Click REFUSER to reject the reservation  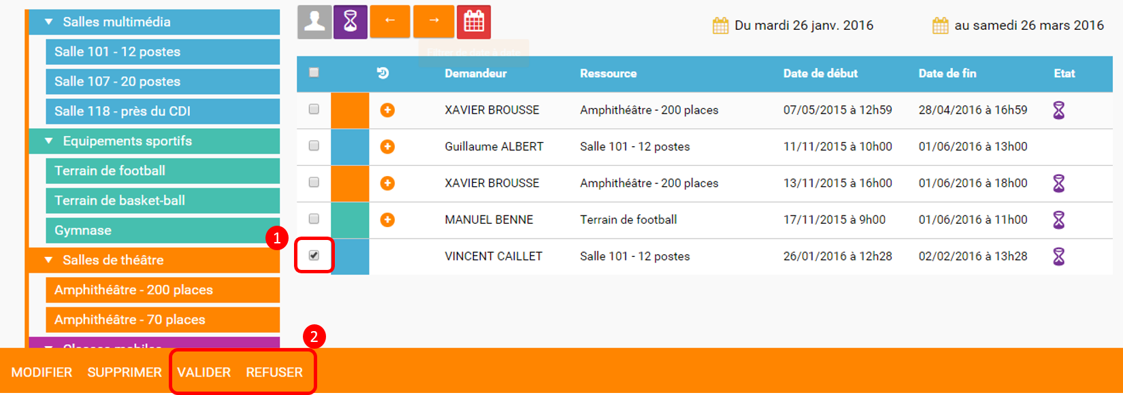click(x=274, y=373)
